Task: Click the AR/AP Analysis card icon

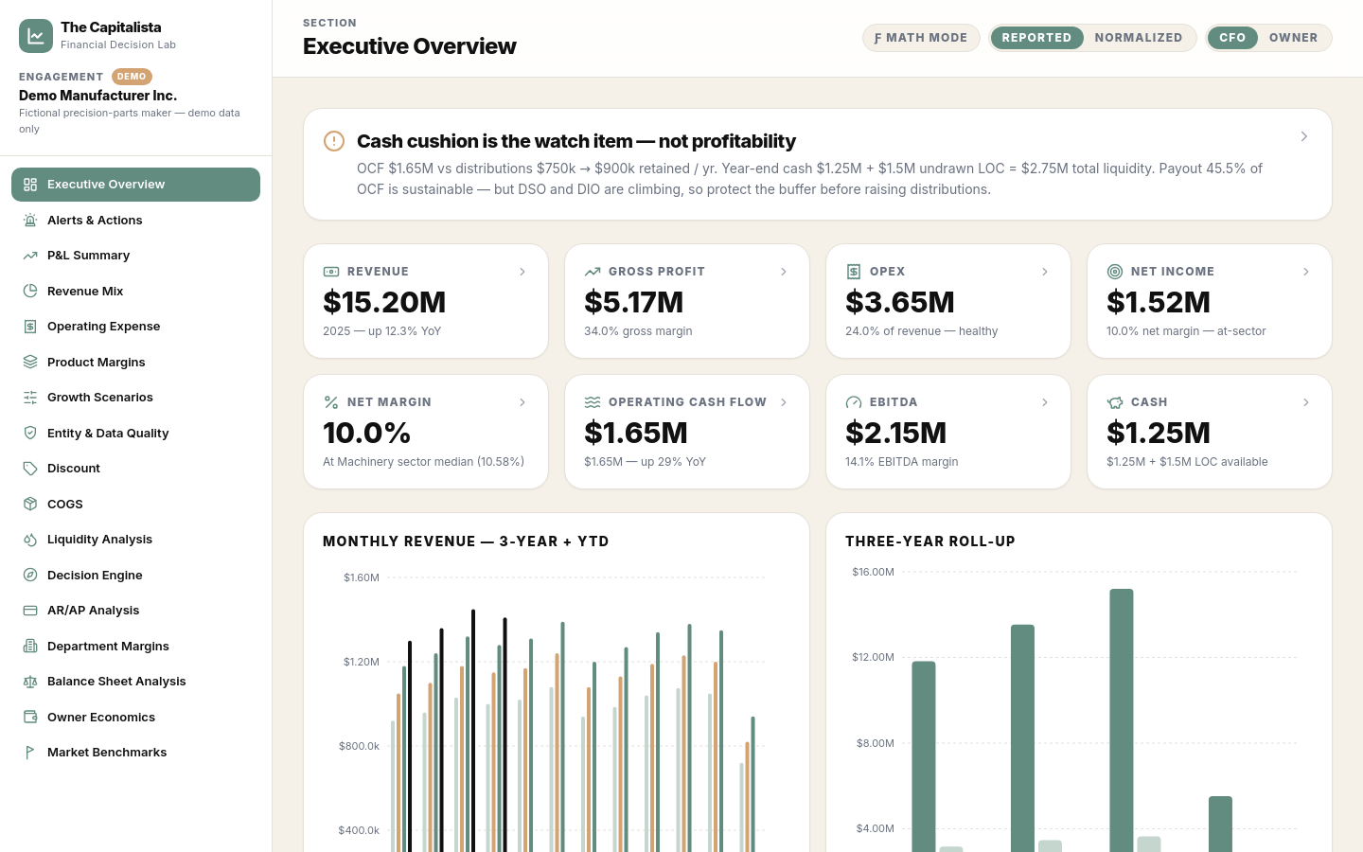Action: (x=30, y=611)
